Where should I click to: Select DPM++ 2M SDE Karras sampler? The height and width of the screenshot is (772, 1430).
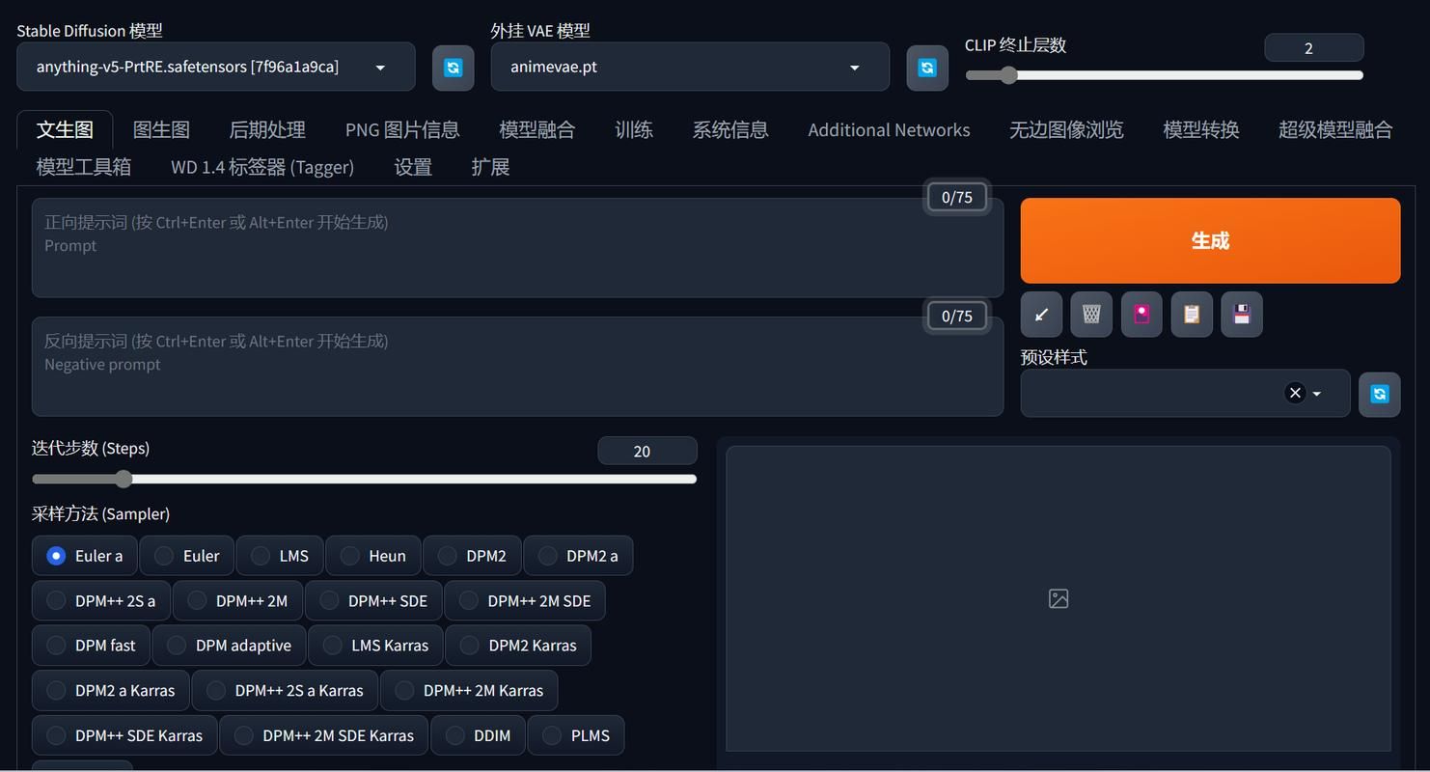coord(324,735)
